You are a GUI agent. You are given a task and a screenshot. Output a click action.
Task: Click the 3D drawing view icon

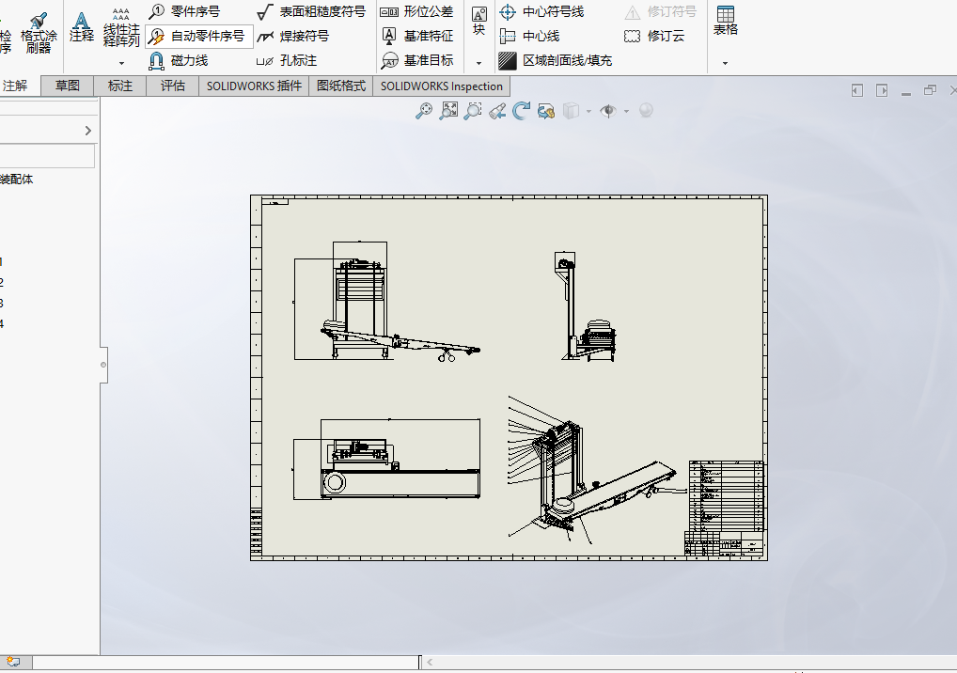pyautogui.click(x=545, y=111)
